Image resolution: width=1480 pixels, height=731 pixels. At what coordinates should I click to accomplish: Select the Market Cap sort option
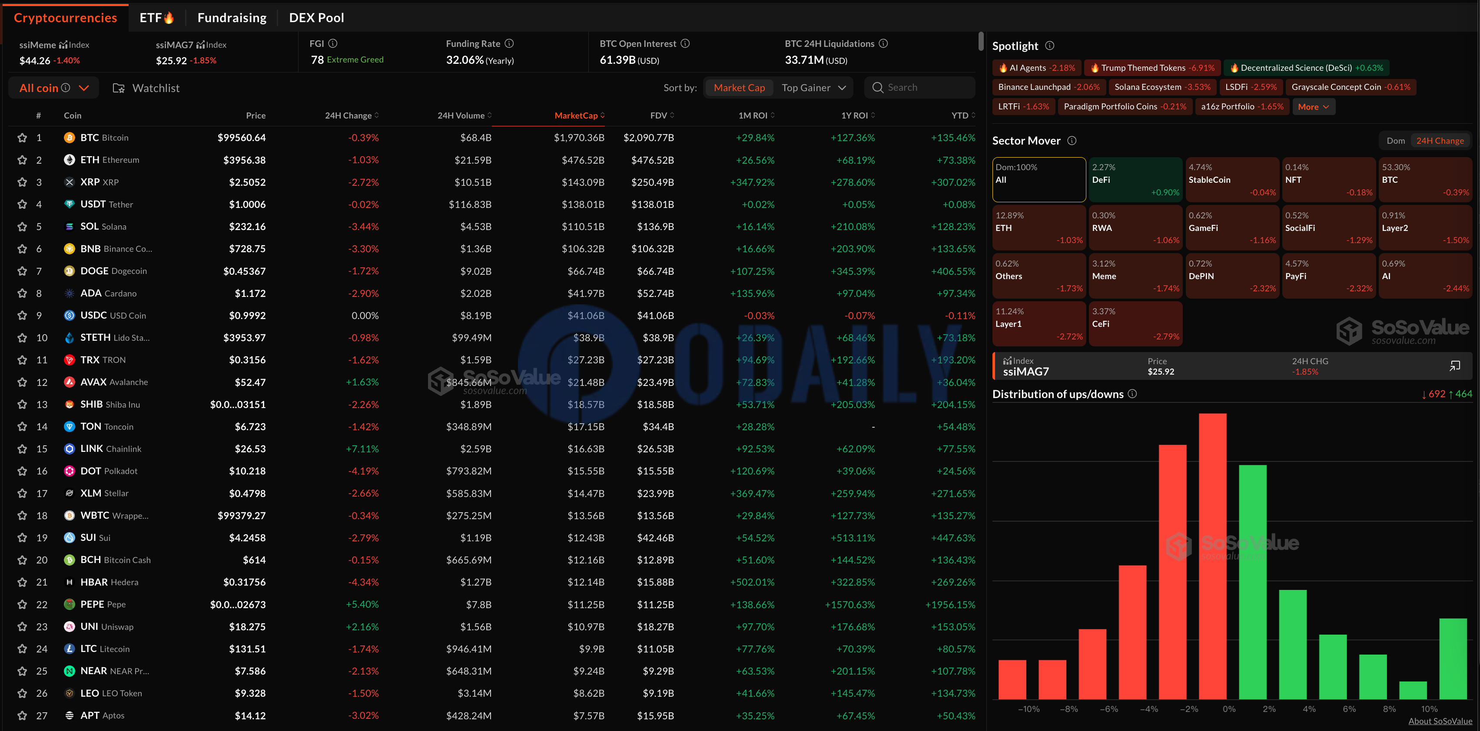pos(739,88)
